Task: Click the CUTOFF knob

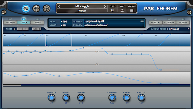Action: tap(112, 98)
